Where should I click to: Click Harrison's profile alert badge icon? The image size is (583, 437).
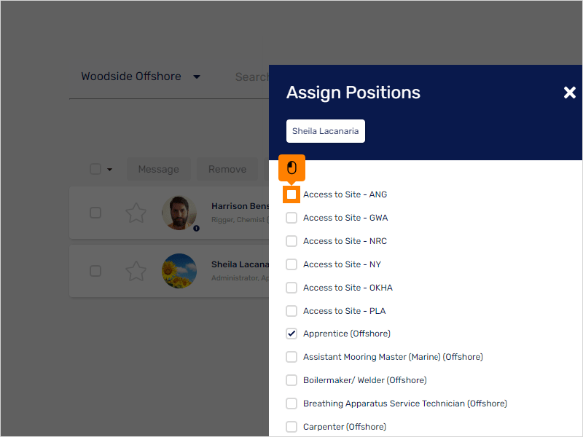point(196,229)
